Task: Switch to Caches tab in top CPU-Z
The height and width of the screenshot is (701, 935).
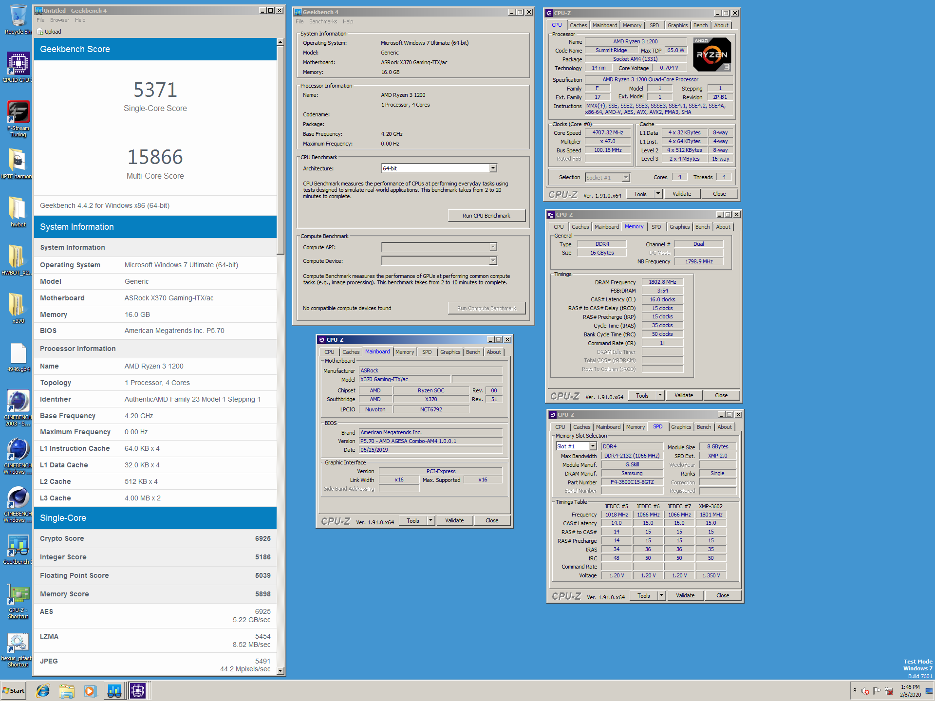Action: click(x=578, y=25)
